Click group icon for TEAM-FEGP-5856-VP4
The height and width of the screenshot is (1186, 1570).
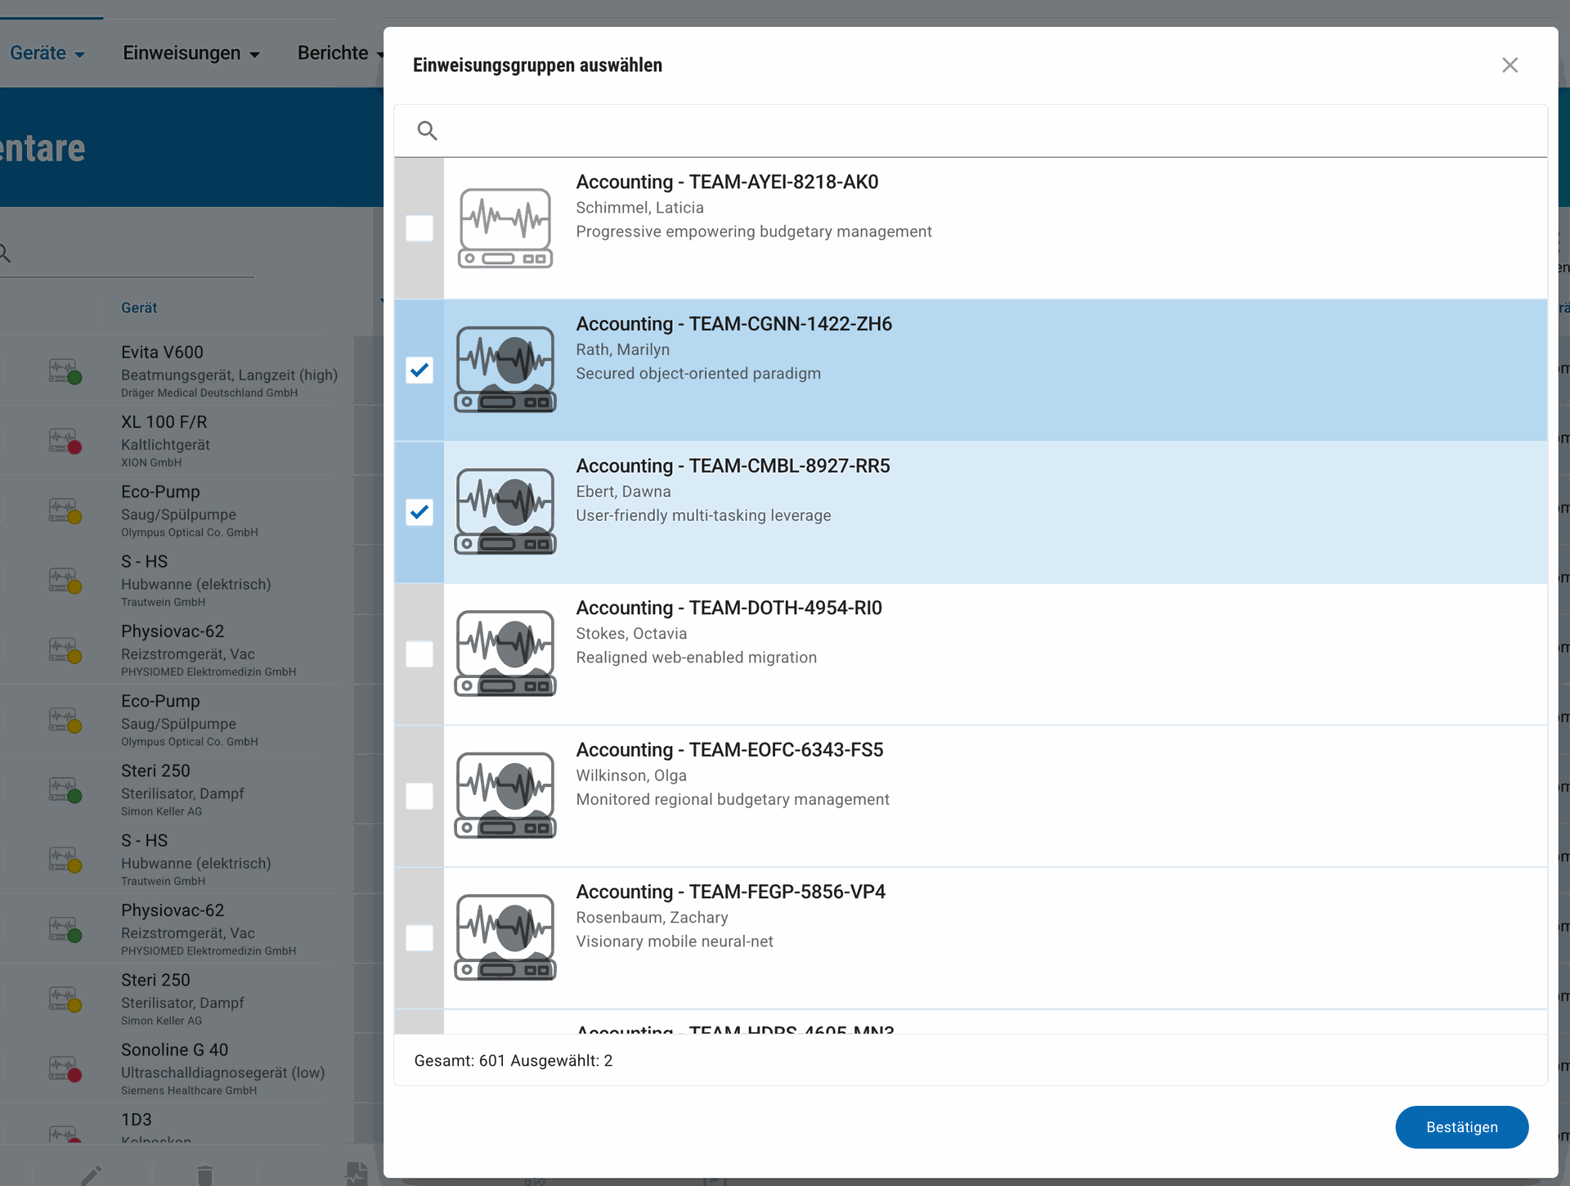coord(505,937)
